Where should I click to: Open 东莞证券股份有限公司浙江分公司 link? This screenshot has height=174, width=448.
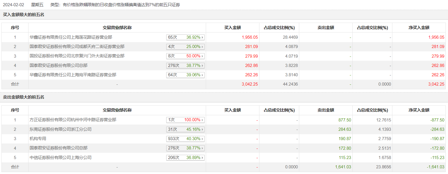[60, 129]
